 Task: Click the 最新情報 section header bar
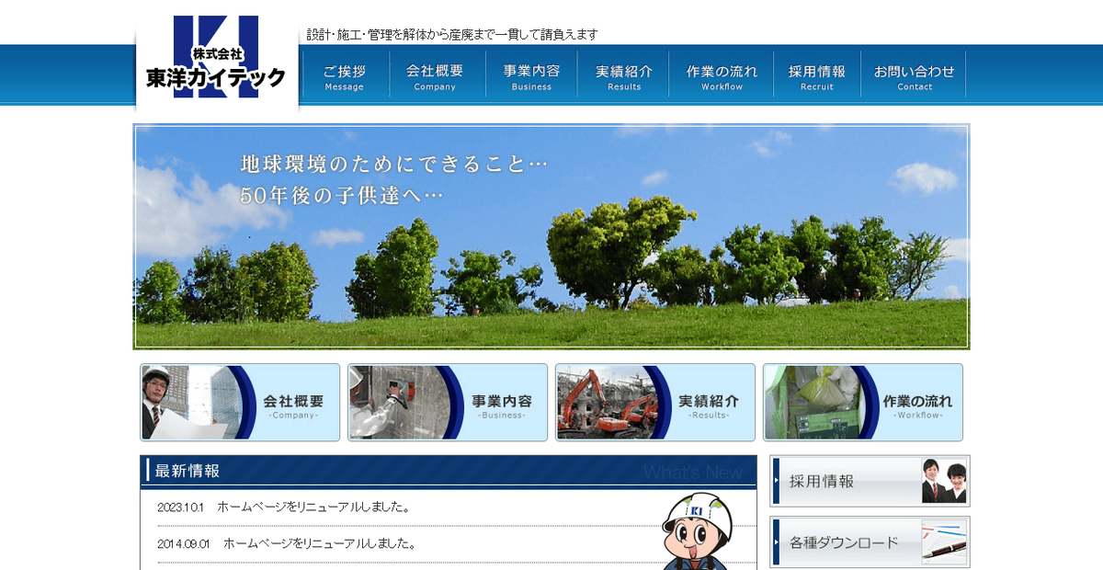(x=448, y=468)
